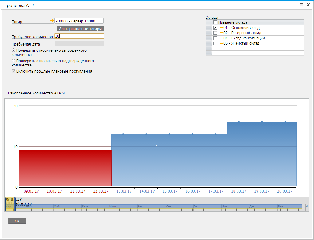
Task: Check the 05 - Ячеистый склад checkbox
Action: 215,43
